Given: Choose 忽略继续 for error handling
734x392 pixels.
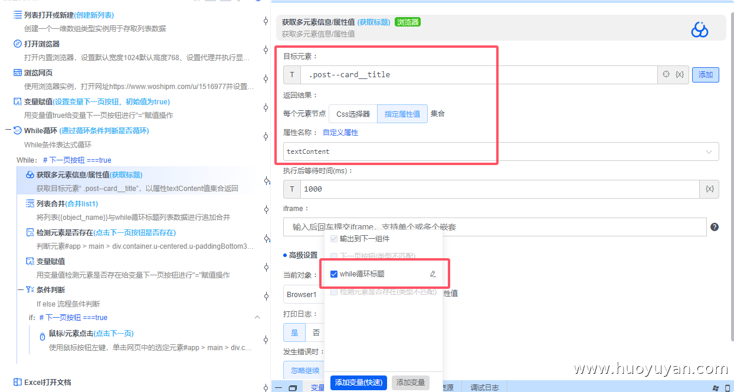Looking at the screenshot, I should click(x=305, y=370).
